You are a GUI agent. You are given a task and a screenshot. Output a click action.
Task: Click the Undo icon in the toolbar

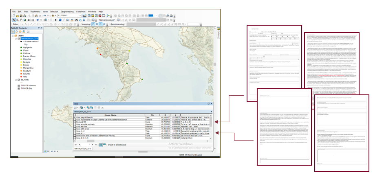(44, 15)
